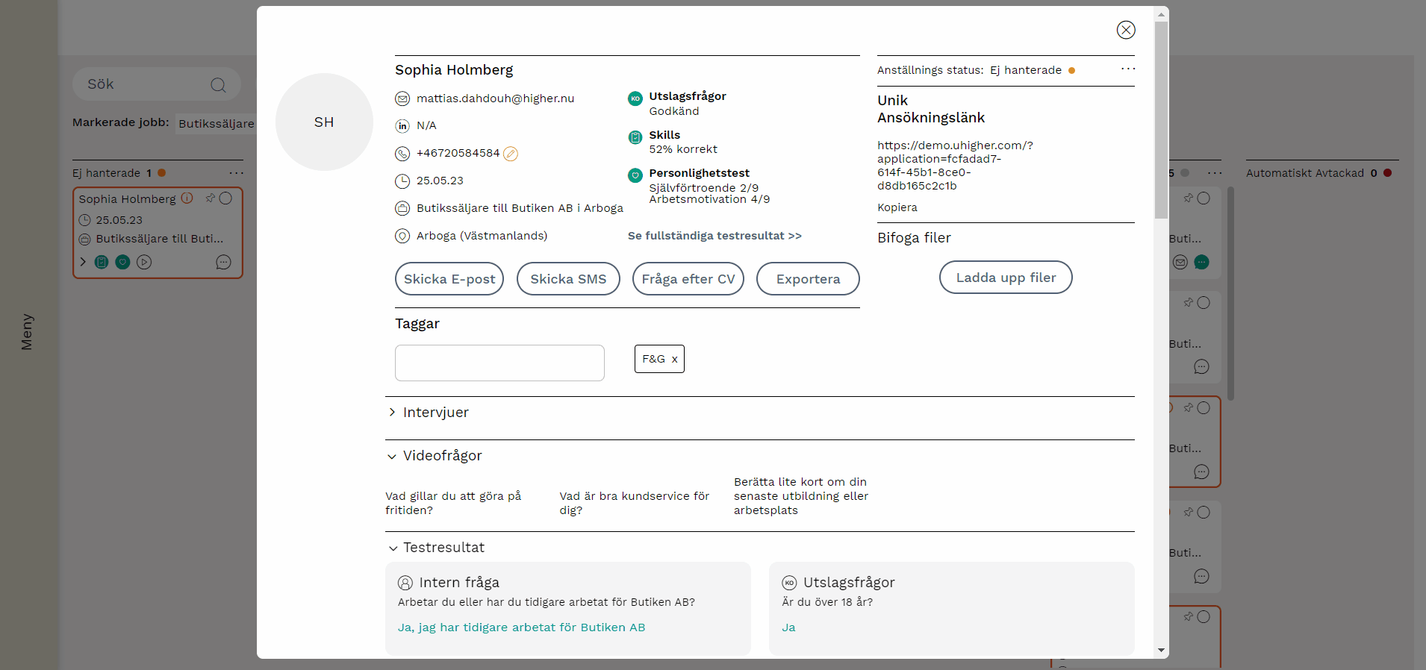
Task: Remove the F&G tag
Action: point(674,360)
